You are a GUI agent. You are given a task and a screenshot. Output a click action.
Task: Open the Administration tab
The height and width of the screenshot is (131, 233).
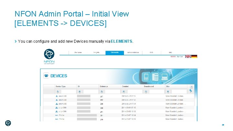tap(133, 53)
